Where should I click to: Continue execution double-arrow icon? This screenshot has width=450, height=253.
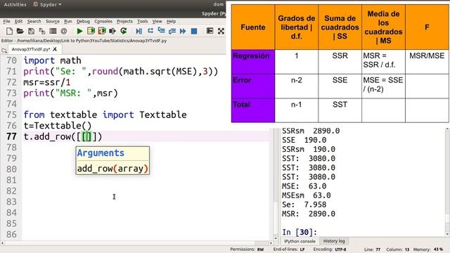coord(183,31)
